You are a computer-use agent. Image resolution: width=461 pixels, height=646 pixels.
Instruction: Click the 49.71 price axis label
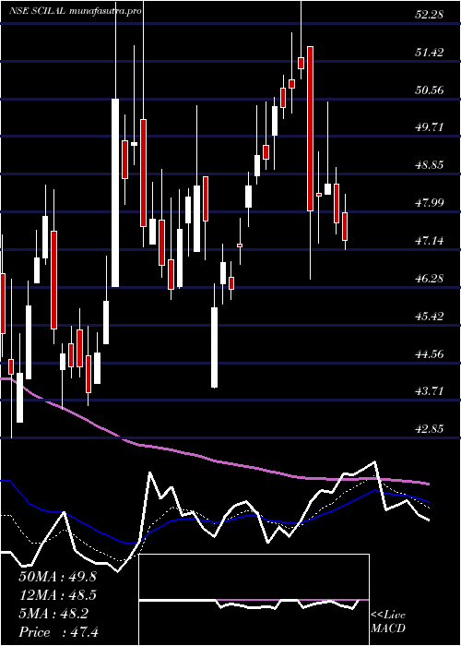[x=430, y=127]
